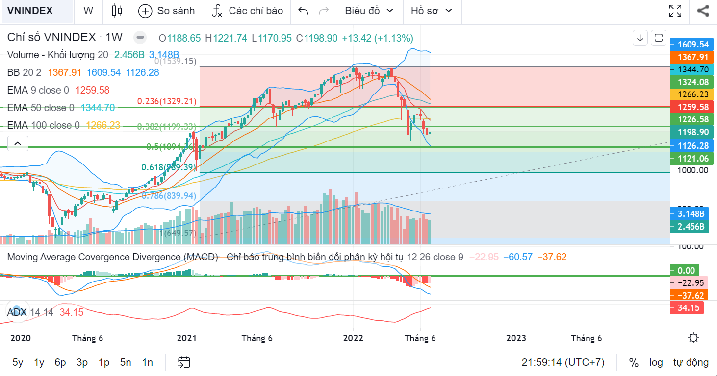Click the VNINDEX symbol search field
The image size is (717, 376).
point(37,11)
